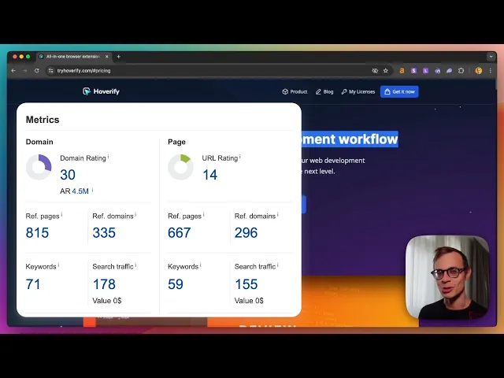504x378 pixels.
Task: Click info icon beside Page Ref. domains
Action: click(x=278, y=214)
